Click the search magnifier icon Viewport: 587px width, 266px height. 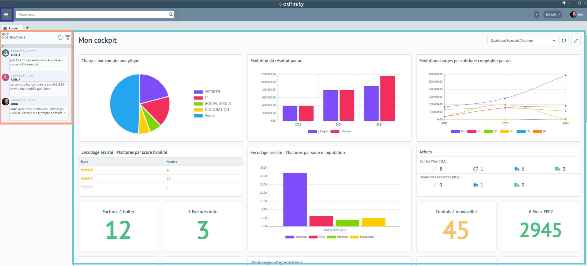pyautogui.click(x=171, y=14)
